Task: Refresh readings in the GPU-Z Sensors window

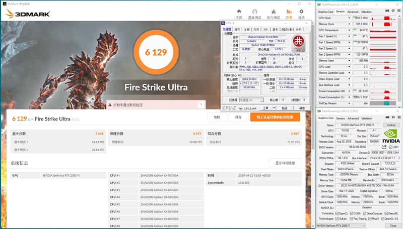Action: point(393,11)
